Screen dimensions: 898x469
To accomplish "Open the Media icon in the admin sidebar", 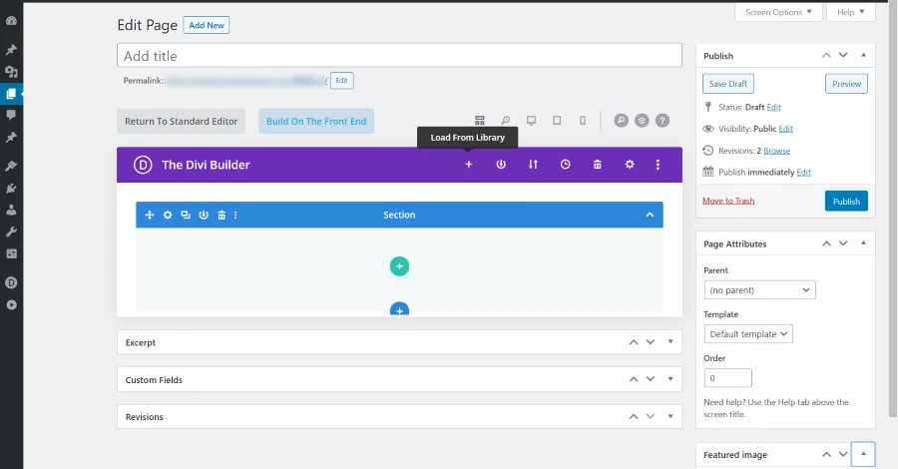I will click(11, 72).
